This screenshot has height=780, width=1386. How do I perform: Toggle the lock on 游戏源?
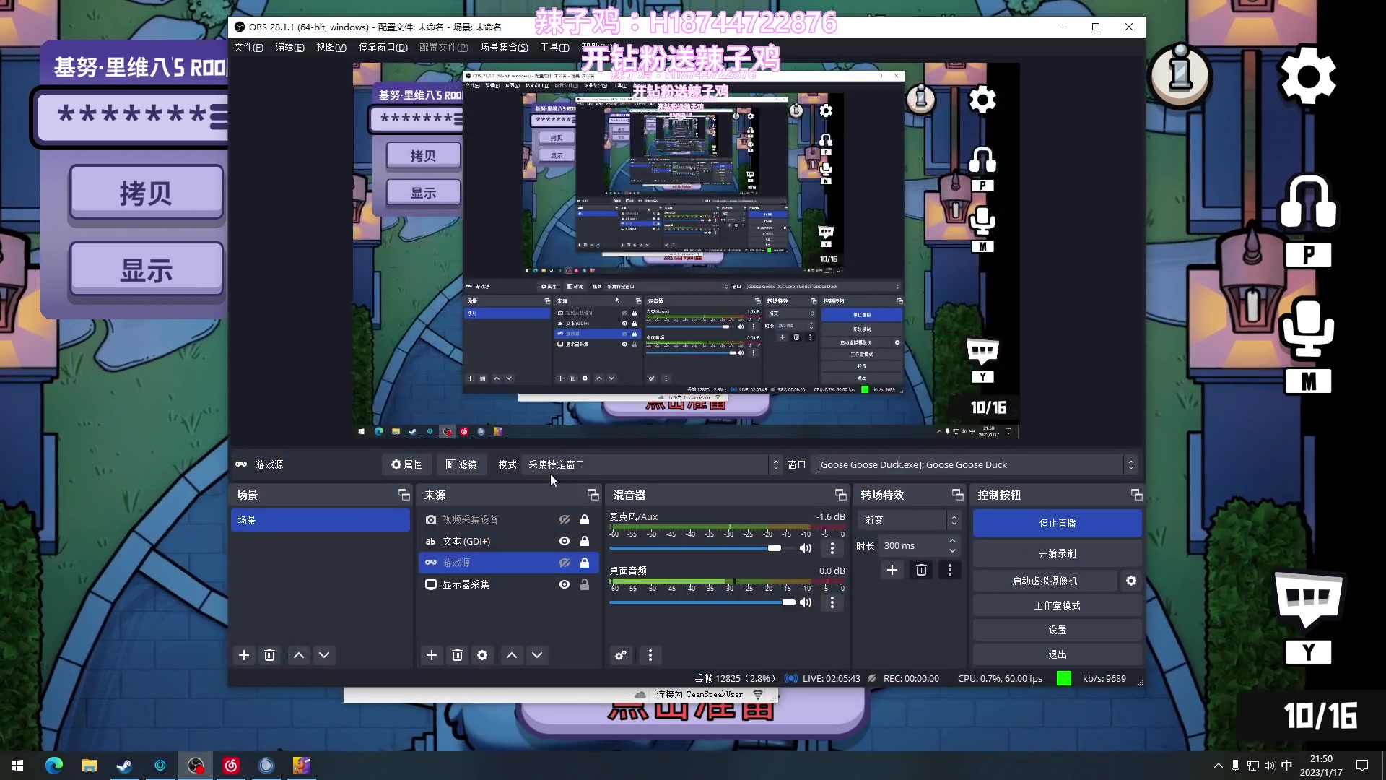tap(585, 563)
